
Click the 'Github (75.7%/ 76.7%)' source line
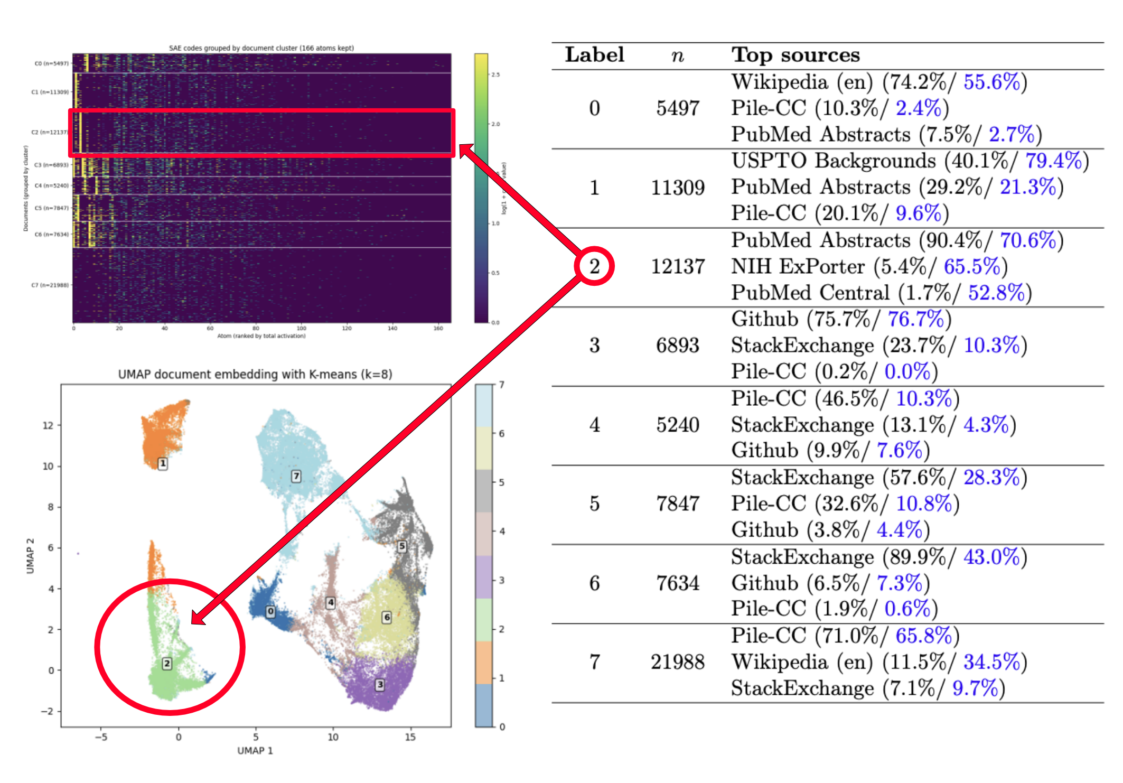[x=841, y=319]
